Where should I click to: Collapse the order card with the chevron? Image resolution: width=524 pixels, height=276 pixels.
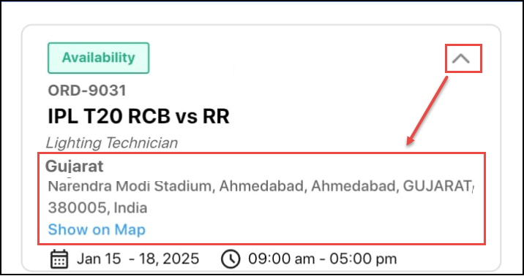tap(461, 58)
